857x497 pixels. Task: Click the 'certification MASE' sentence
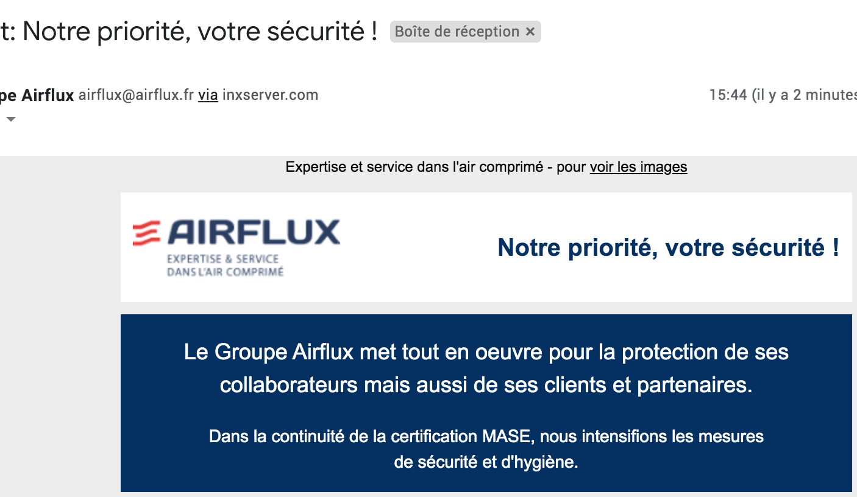click(486, 437)
